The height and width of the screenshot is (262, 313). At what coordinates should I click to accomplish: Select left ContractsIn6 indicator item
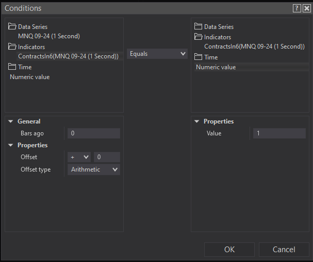pos(68,56)
